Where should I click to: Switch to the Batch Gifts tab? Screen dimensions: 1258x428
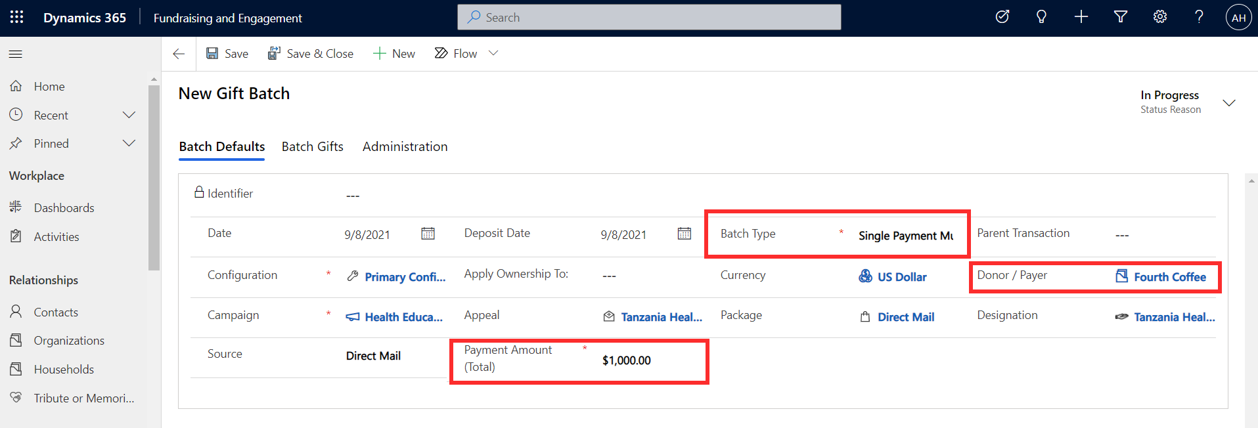tap(313, 147)
